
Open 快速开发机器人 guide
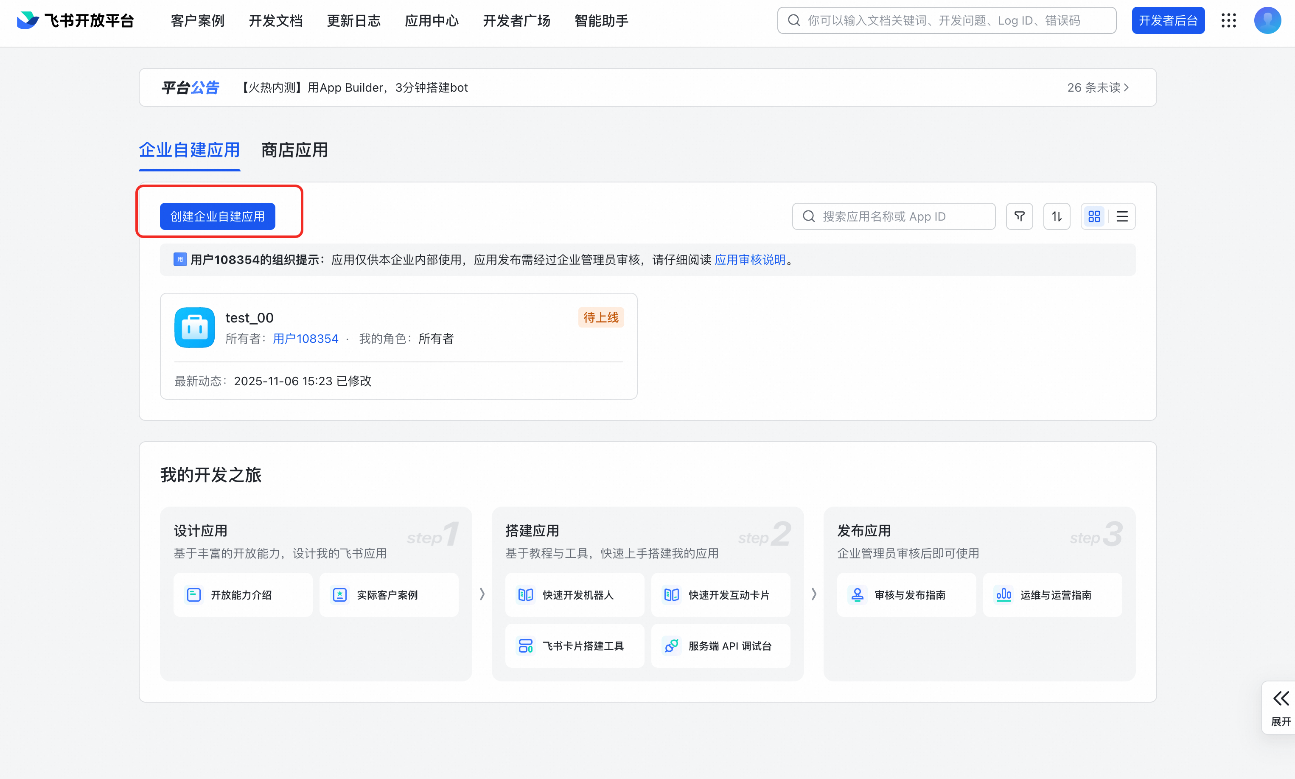574,595
